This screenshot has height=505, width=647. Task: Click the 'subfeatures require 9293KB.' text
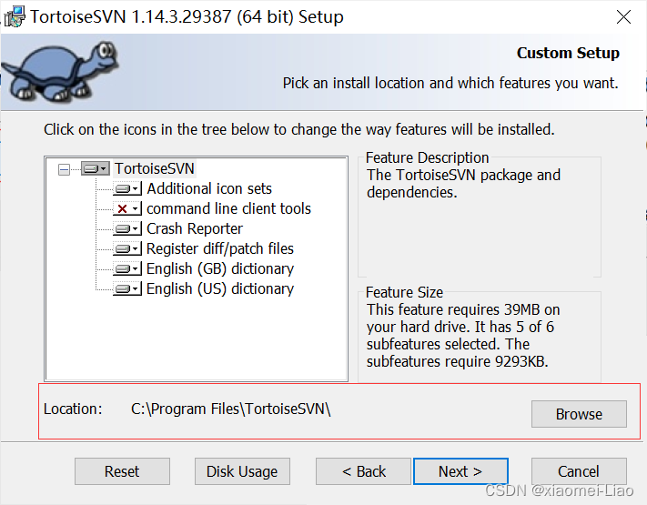coord(457,361)
